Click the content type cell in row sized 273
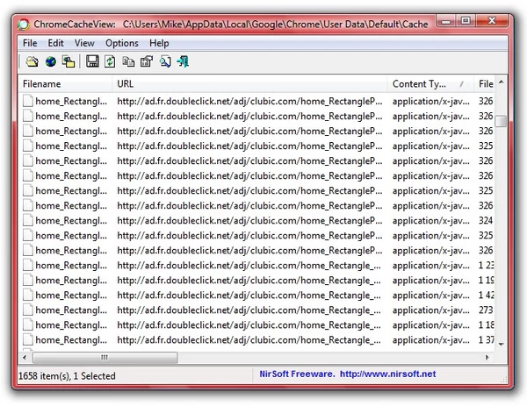This screenshot has height=406, width=527. pyautogui.click(x=431, y=310)
